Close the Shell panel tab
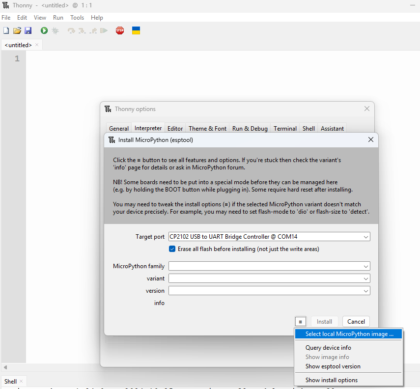The image size is (420, 389). (21, 381)
